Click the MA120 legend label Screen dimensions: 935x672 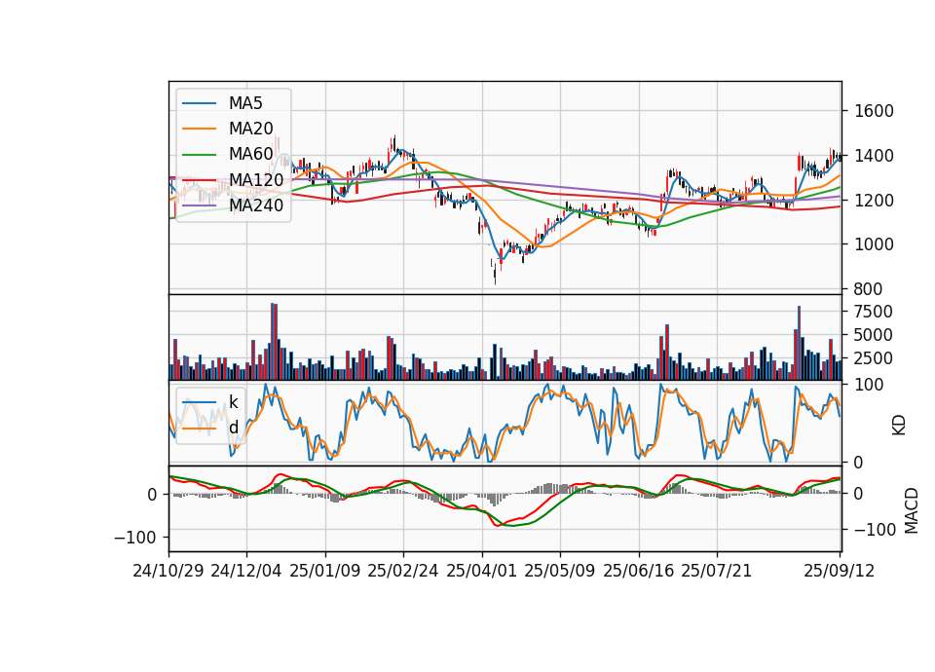pos(256,179)
